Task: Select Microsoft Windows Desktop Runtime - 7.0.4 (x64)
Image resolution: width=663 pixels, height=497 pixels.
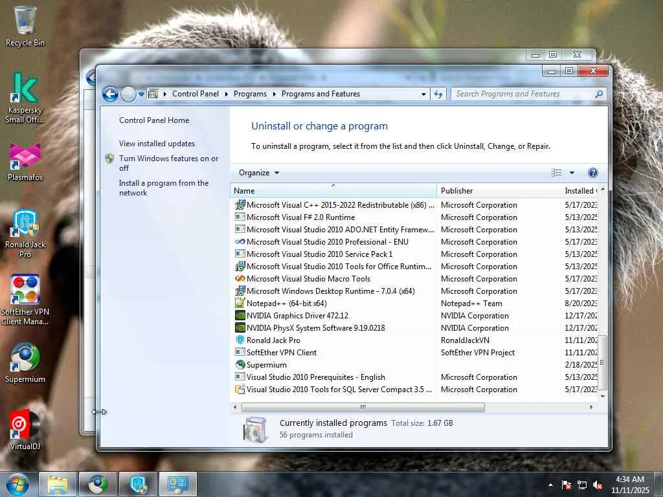Action: (414, 291)
